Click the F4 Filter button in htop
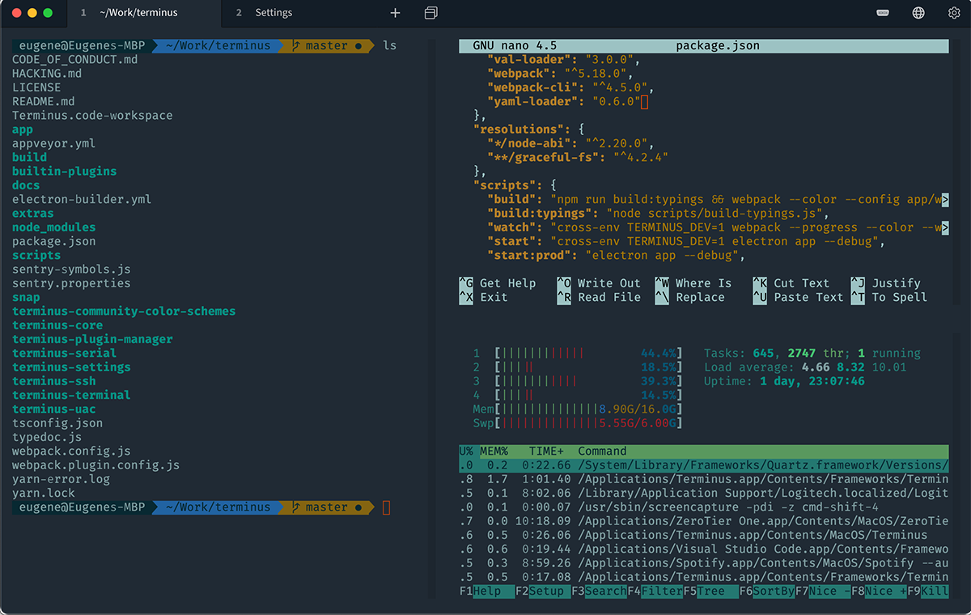971x615 pixels. (x=662, y=592)
